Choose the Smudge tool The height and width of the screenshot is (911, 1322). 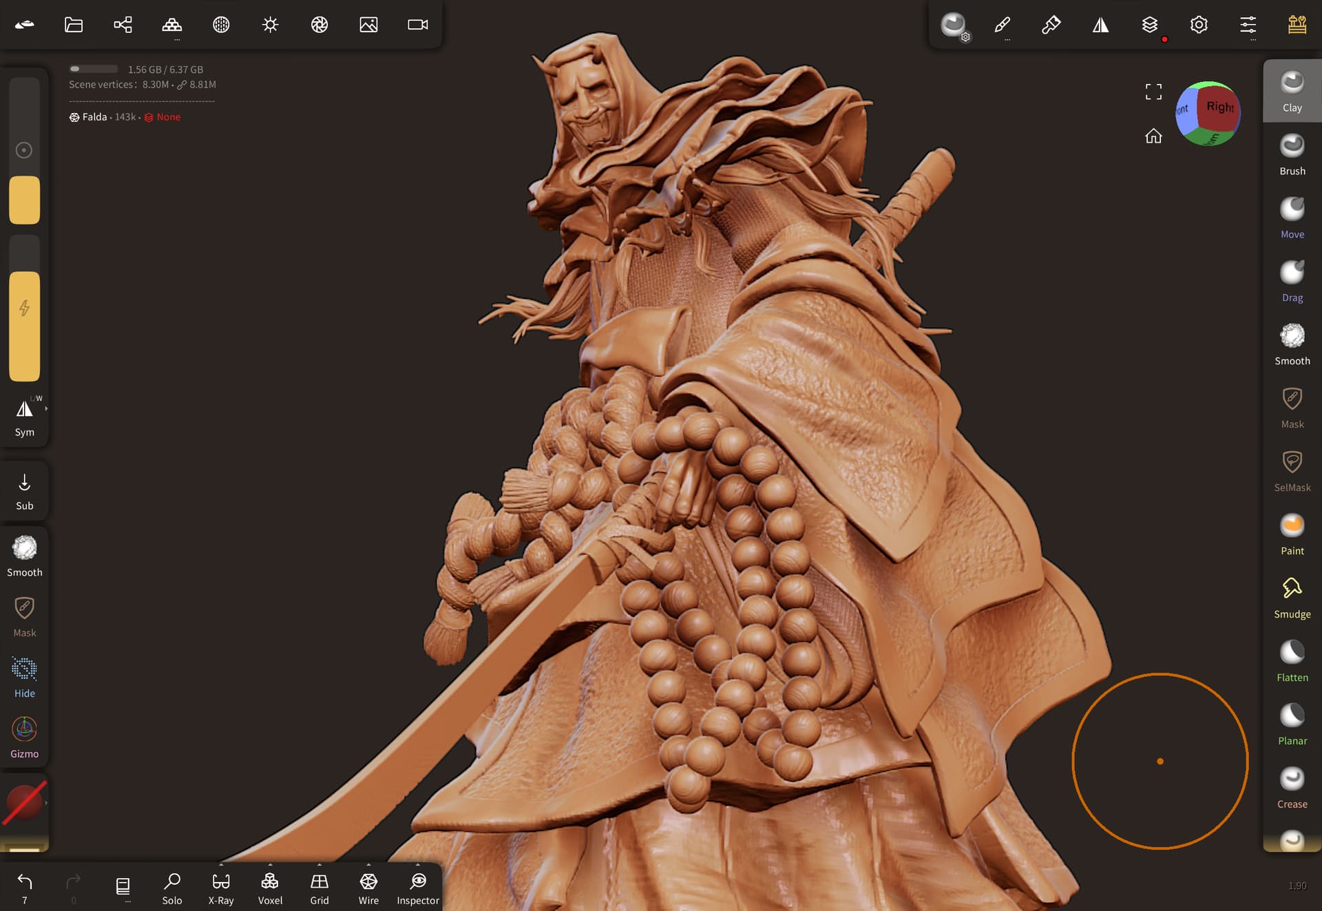pos(1292,597)
